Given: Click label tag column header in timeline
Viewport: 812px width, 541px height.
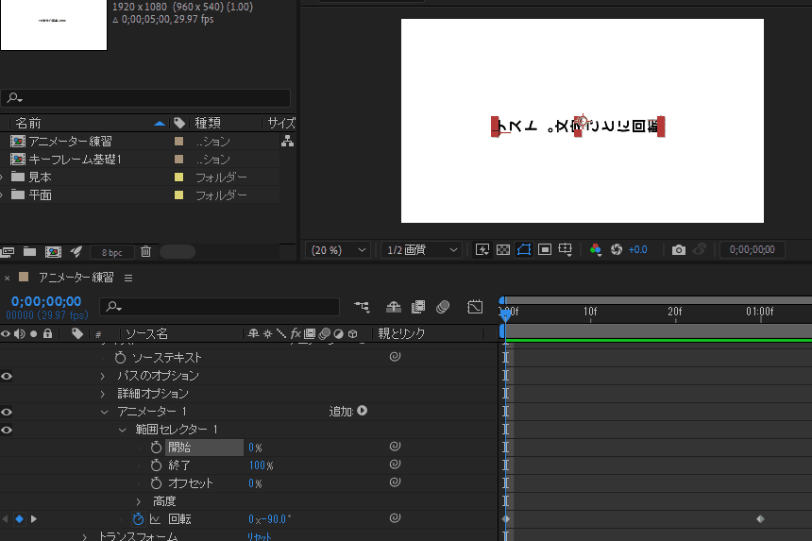Looking at the screenshot, I should 77,334.
